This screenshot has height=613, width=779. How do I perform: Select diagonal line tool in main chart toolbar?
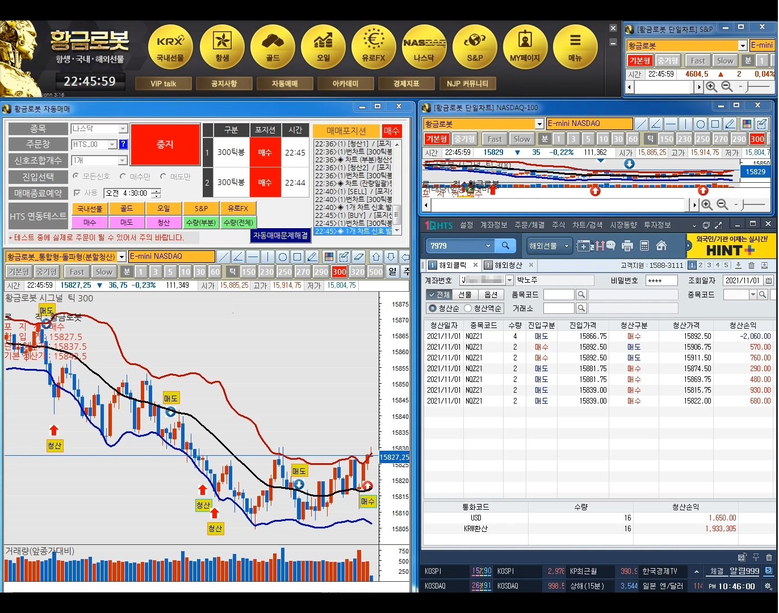[x=224, y=257]
